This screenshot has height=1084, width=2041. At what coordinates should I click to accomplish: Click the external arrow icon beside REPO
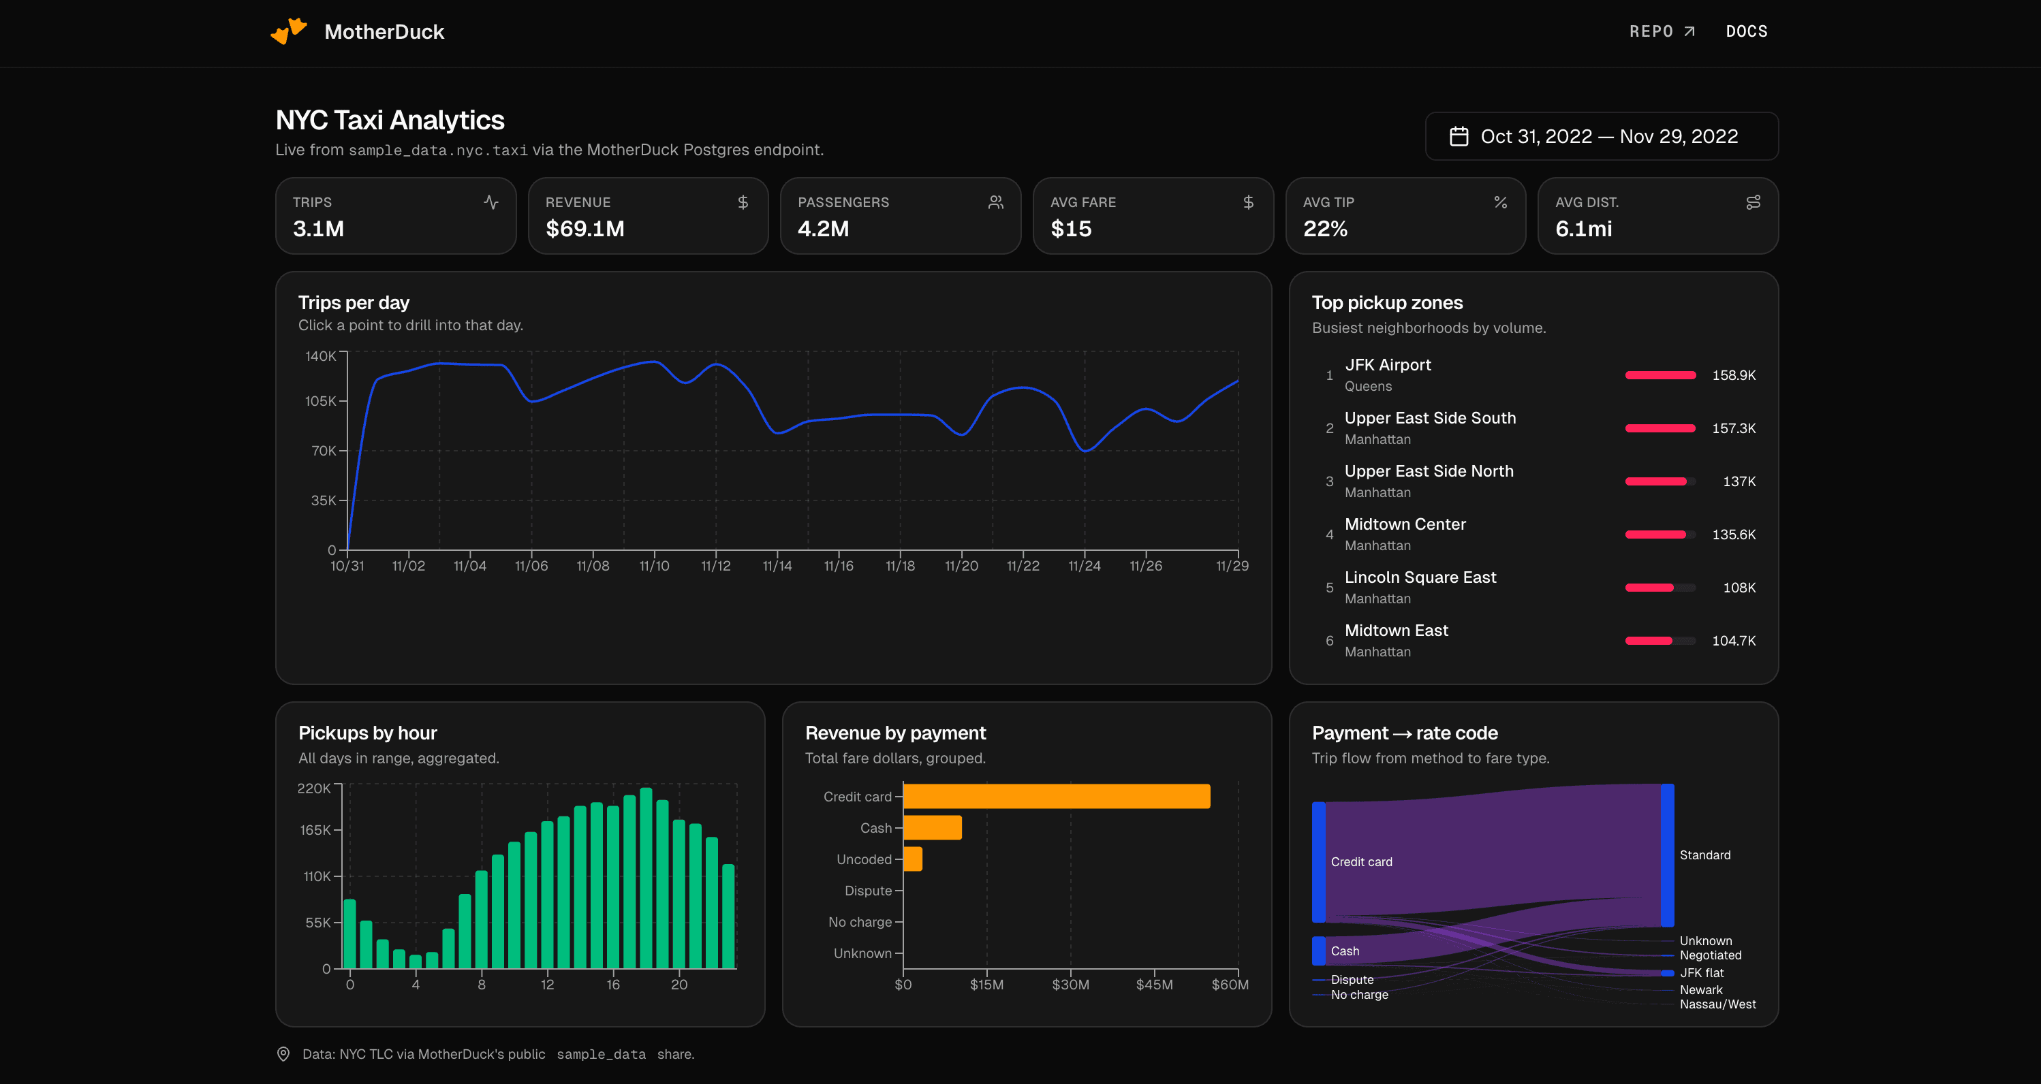pos(1689,32)
